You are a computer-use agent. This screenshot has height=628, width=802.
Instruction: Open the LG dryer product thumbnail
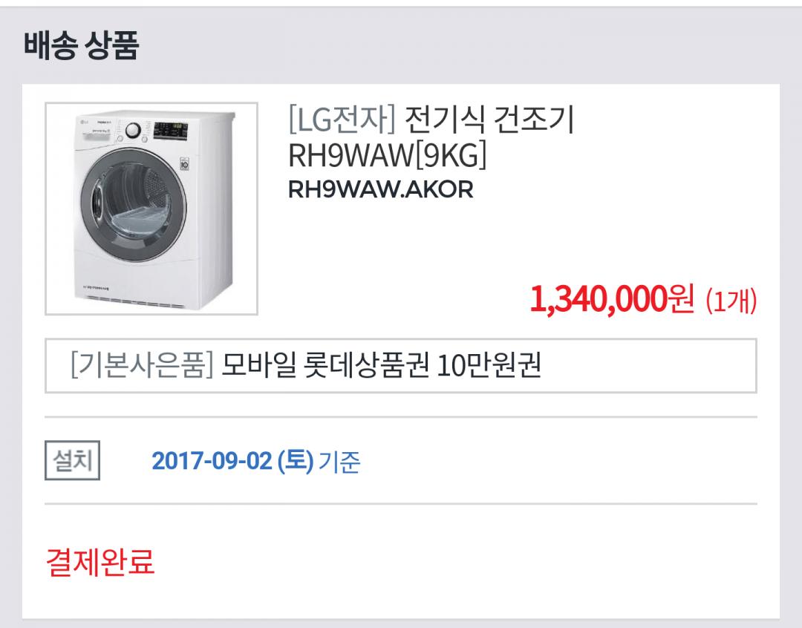151,209
